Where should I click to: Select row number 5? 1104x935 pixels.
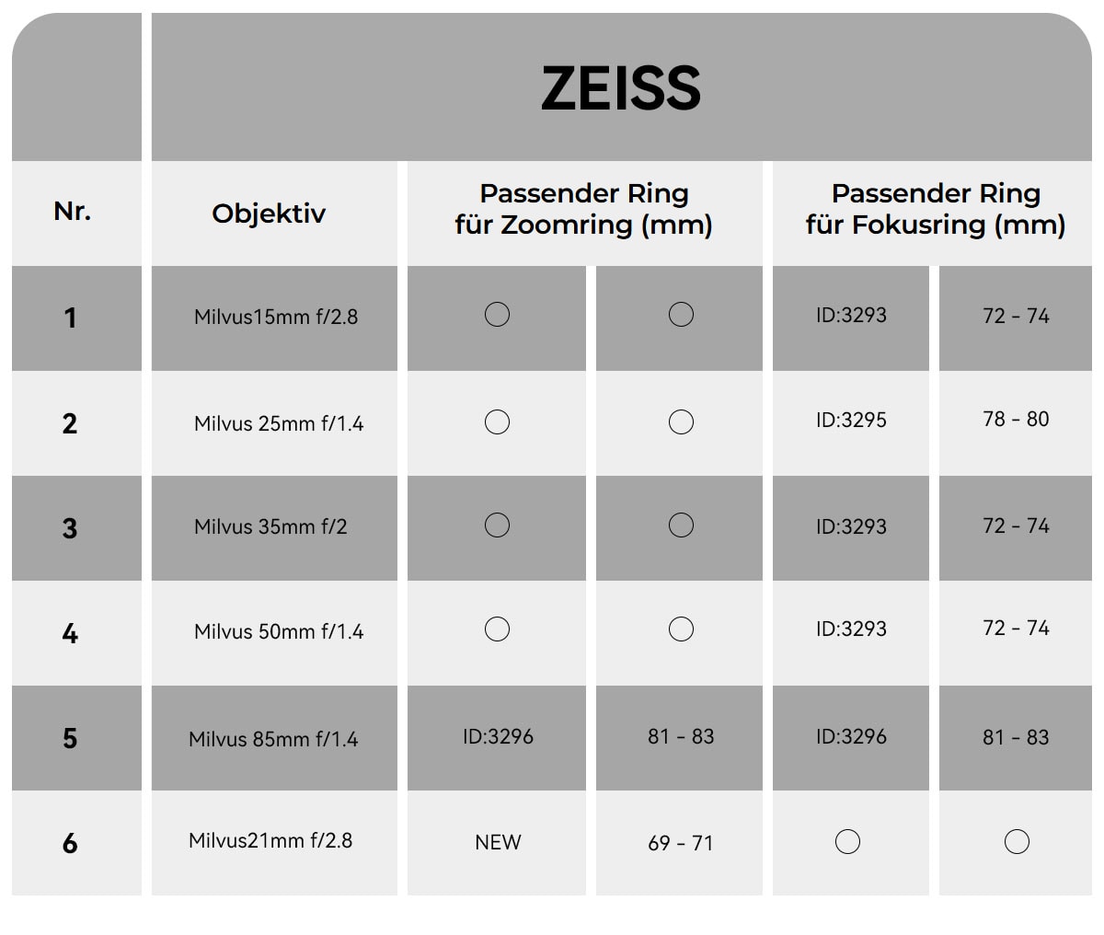tap(70, 738)
